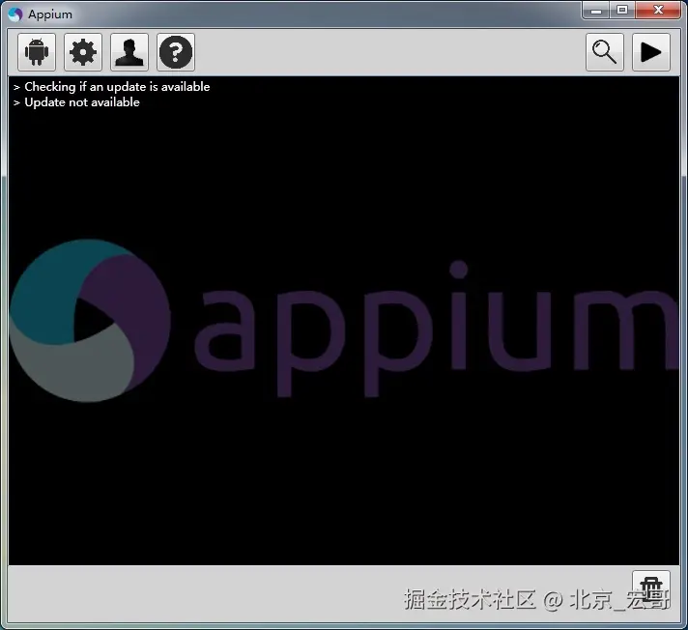
Task: Open the About question mark icon
Action: 176,52
